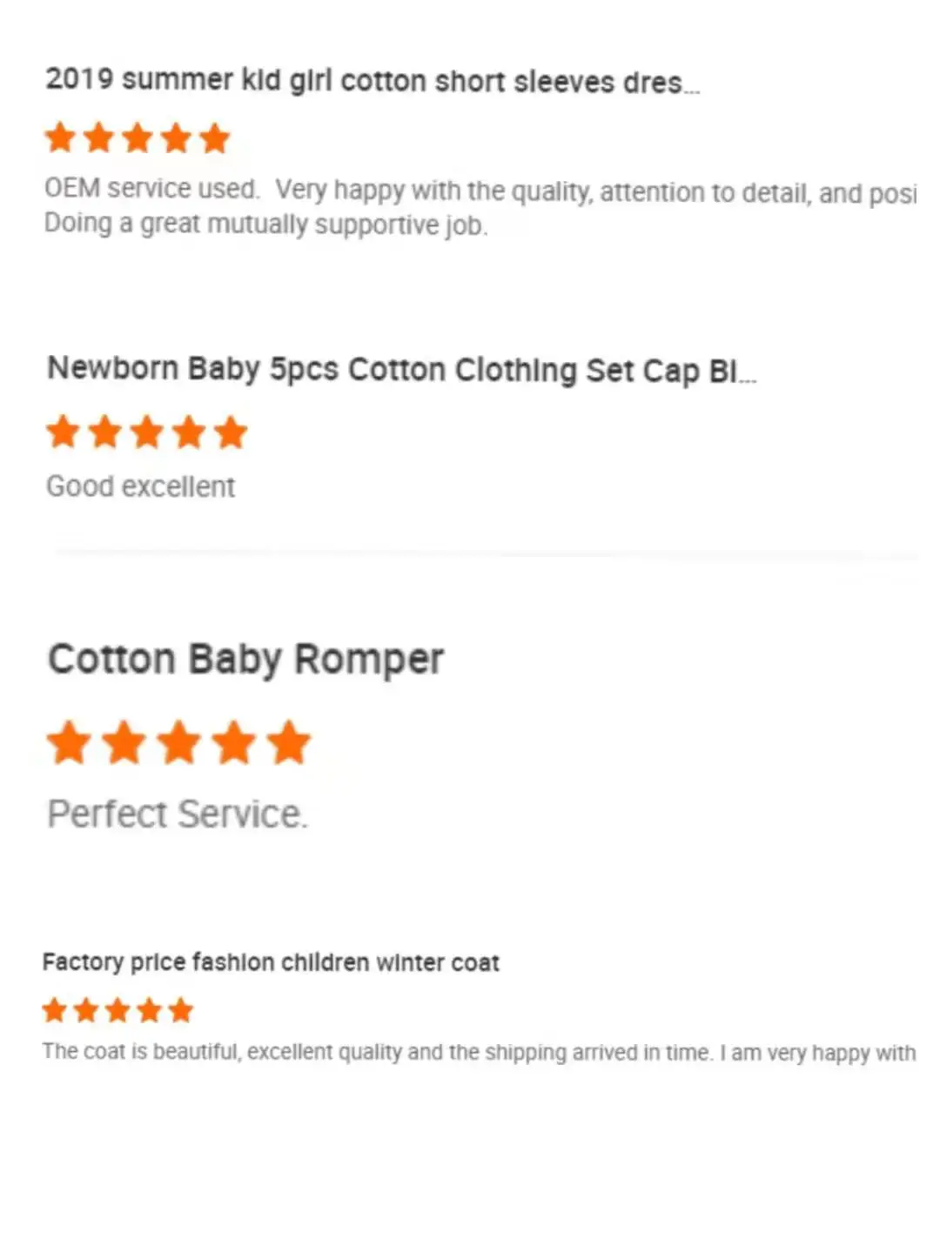Click the first star of winter coat review
The width and height of the screenshot is (940, 1239).
pos(55,1010)
